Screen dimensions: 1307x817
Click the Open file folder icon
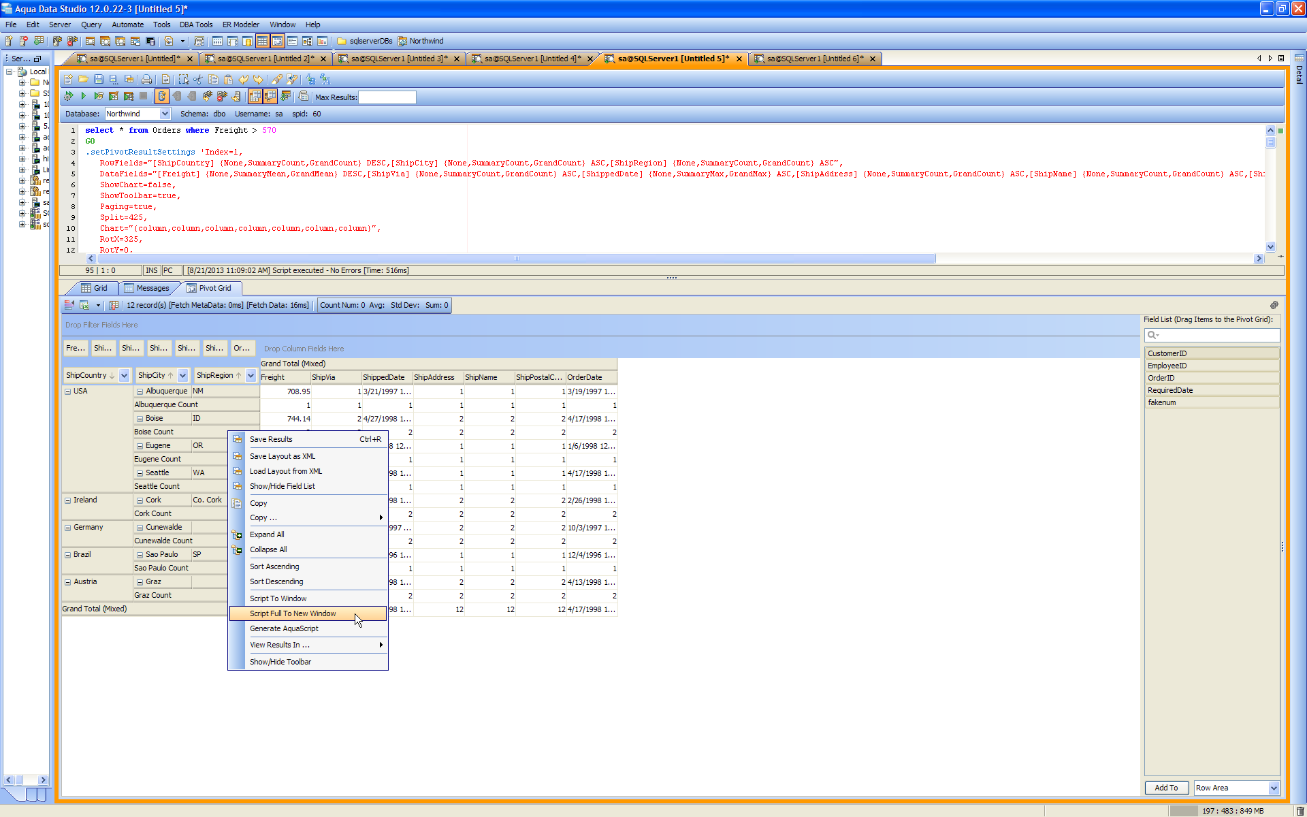(x=83, y=80)
